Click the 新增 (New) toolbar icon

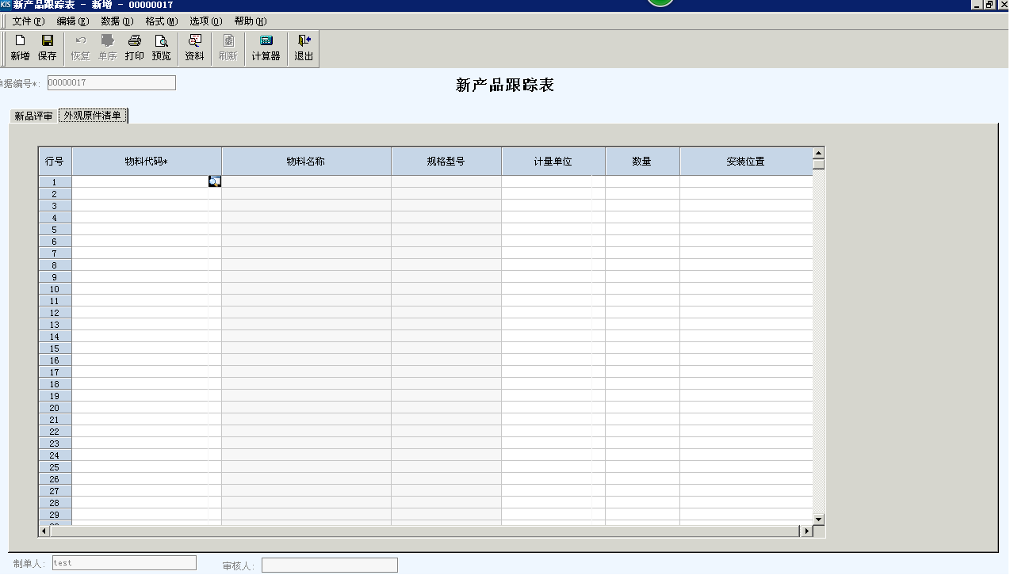tap(20, 48)
